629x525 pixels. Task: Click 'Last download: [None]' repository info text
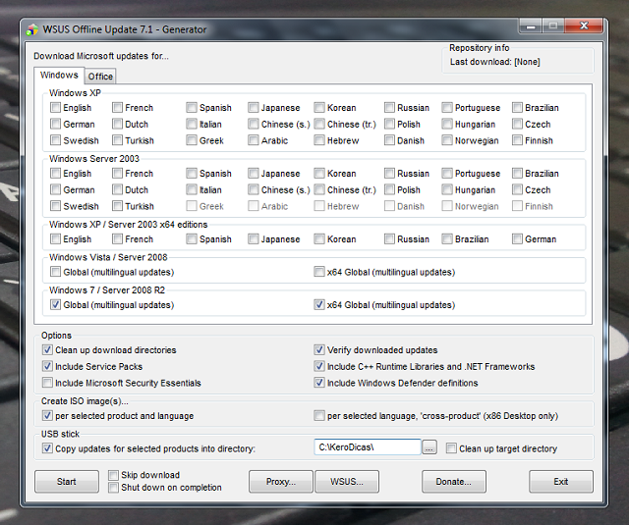[x=494, y=62]
